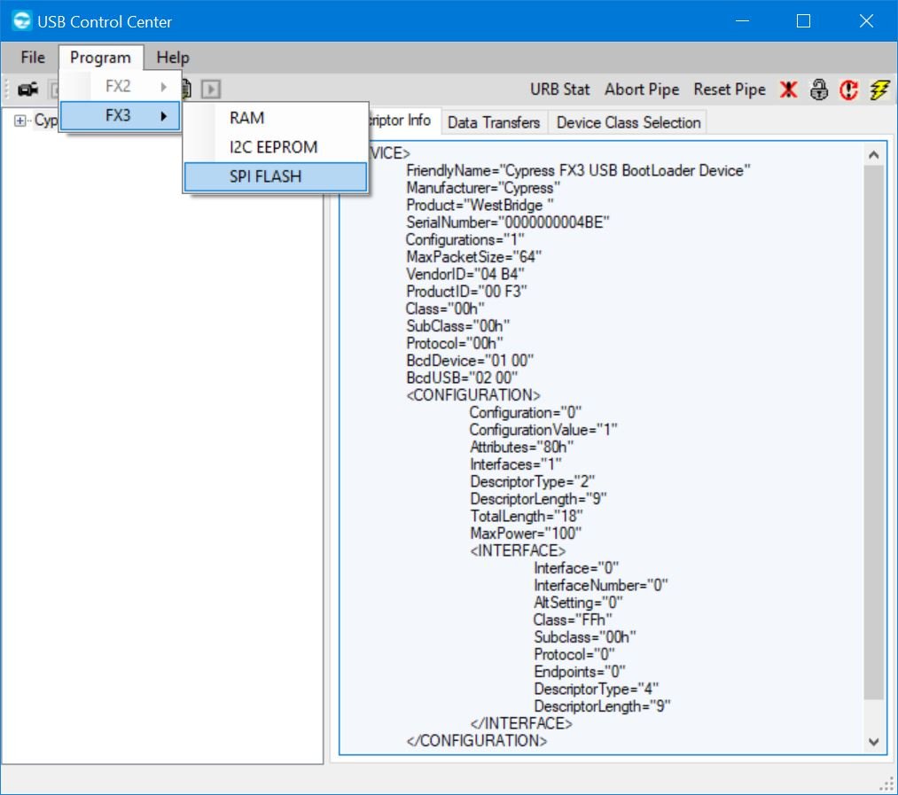Switch to the Data Transfers tab
This screenshot has width=898, height=795.
(494, 122)
